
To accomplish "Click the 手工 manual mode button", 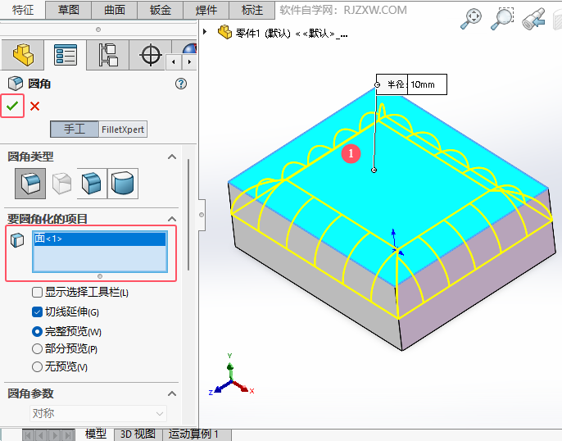I will click(75, 129).
